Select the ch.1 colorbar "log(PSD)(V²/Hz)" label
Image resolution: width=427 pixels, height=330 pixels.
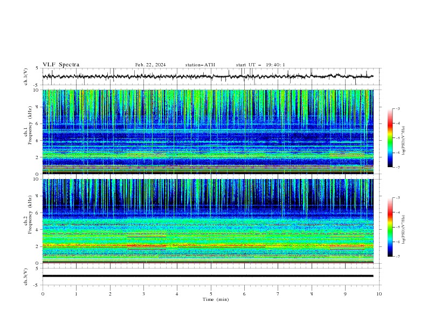(x=403, y=141)
